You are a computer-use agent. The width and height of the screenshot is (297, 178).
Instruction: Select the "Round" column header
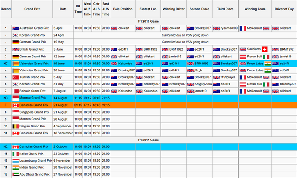coord(6,9)
